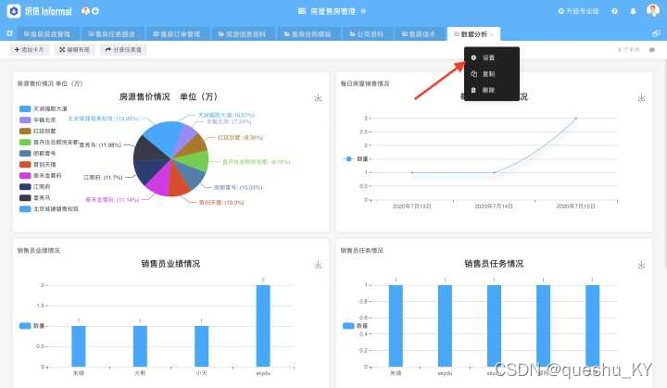Switch to the 房源信息资料 tab
Screen dimensions: 667x388
pyautogui.click(x=242, y=34)
